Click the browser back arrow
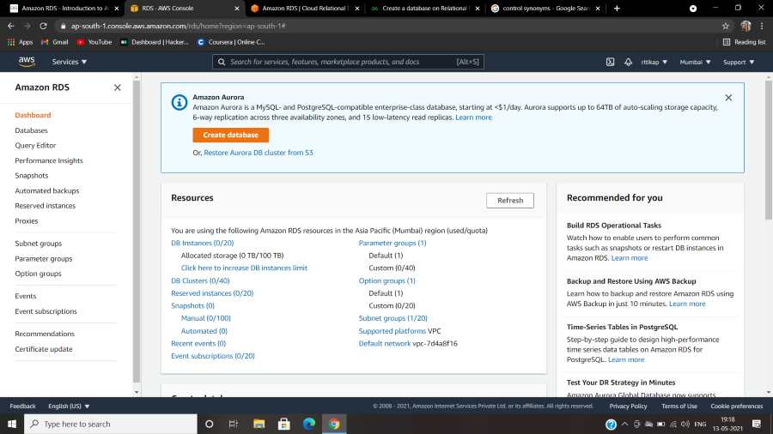 (x=11, y=26)
